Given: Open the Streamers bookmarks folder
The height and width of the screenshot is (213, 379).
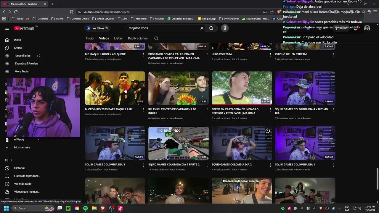Looking at the screenshot, I should pyautogui.click(x=40, y=19).
